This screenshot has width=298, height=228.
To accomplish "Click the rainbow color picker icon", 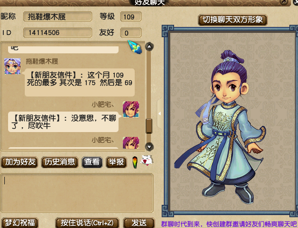I will pos(135,162).
